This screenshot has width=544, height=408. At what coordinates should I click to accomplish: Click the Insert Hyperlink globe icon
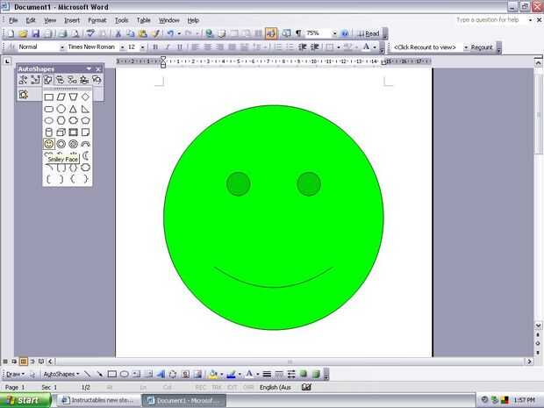pyautogui.click(x=209, y=33)
